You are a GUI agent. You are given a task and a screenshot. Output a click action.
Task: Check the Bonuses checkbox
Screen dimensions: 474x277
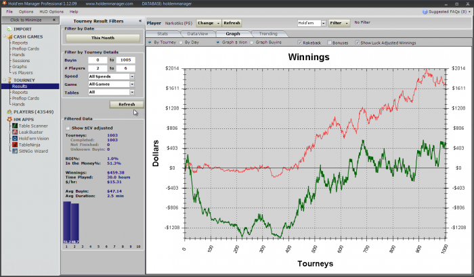pyautogui.click(x=330, y=43)
